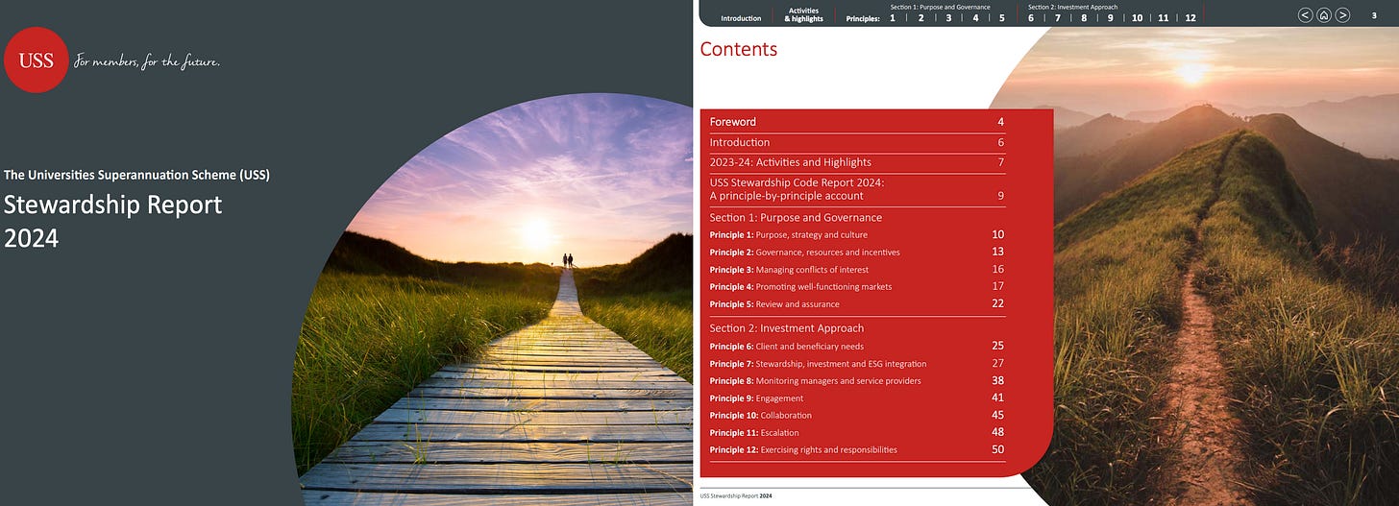Click the 'For members, for the future.' tagline
The width and height of the screenshot is (1399, 506).
[x=148, y=62]
